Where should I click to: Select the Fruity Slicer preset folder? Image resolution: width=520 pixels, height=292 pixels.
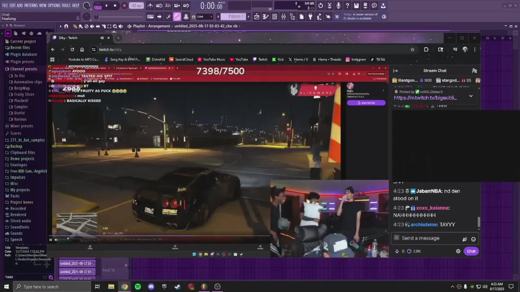point(24,94)
